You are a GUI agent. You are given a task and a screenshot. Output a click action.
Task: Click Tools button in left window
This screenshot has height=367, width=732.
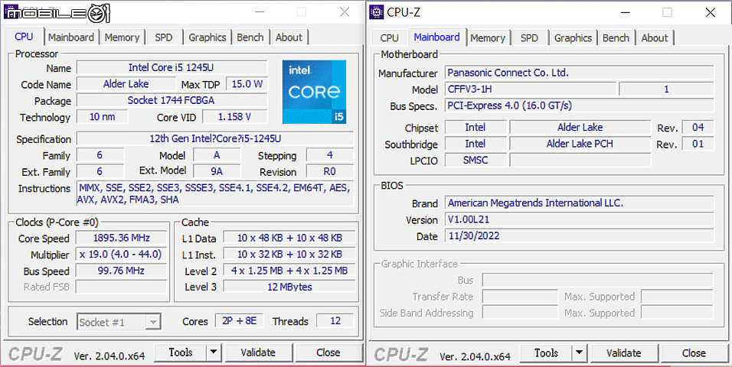181,352
